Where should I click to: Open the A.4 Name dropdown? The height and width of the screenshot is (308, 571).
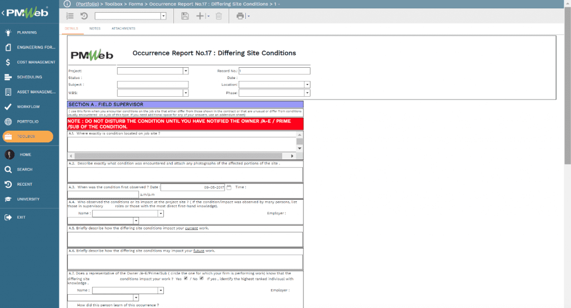161,213
